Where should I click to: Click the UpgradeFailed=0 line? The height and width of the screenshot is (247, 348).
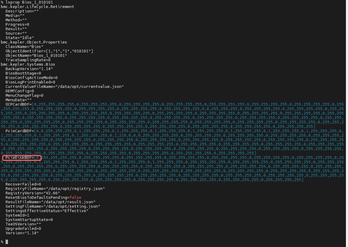[x=23, y=228]
